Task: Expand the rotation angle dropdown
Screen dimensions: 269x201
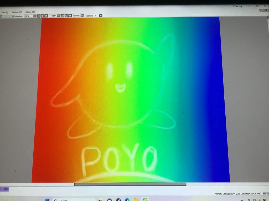Action: (59, 16)
